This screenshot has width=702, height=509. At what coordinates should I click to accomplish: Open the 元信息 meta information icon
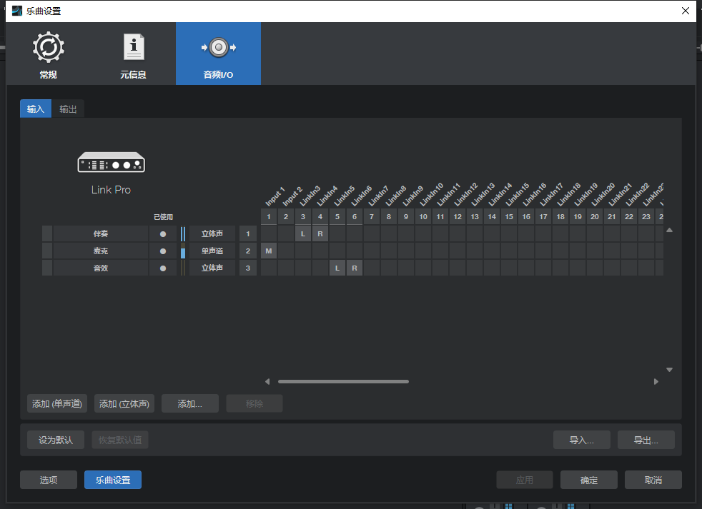point(133,48)
